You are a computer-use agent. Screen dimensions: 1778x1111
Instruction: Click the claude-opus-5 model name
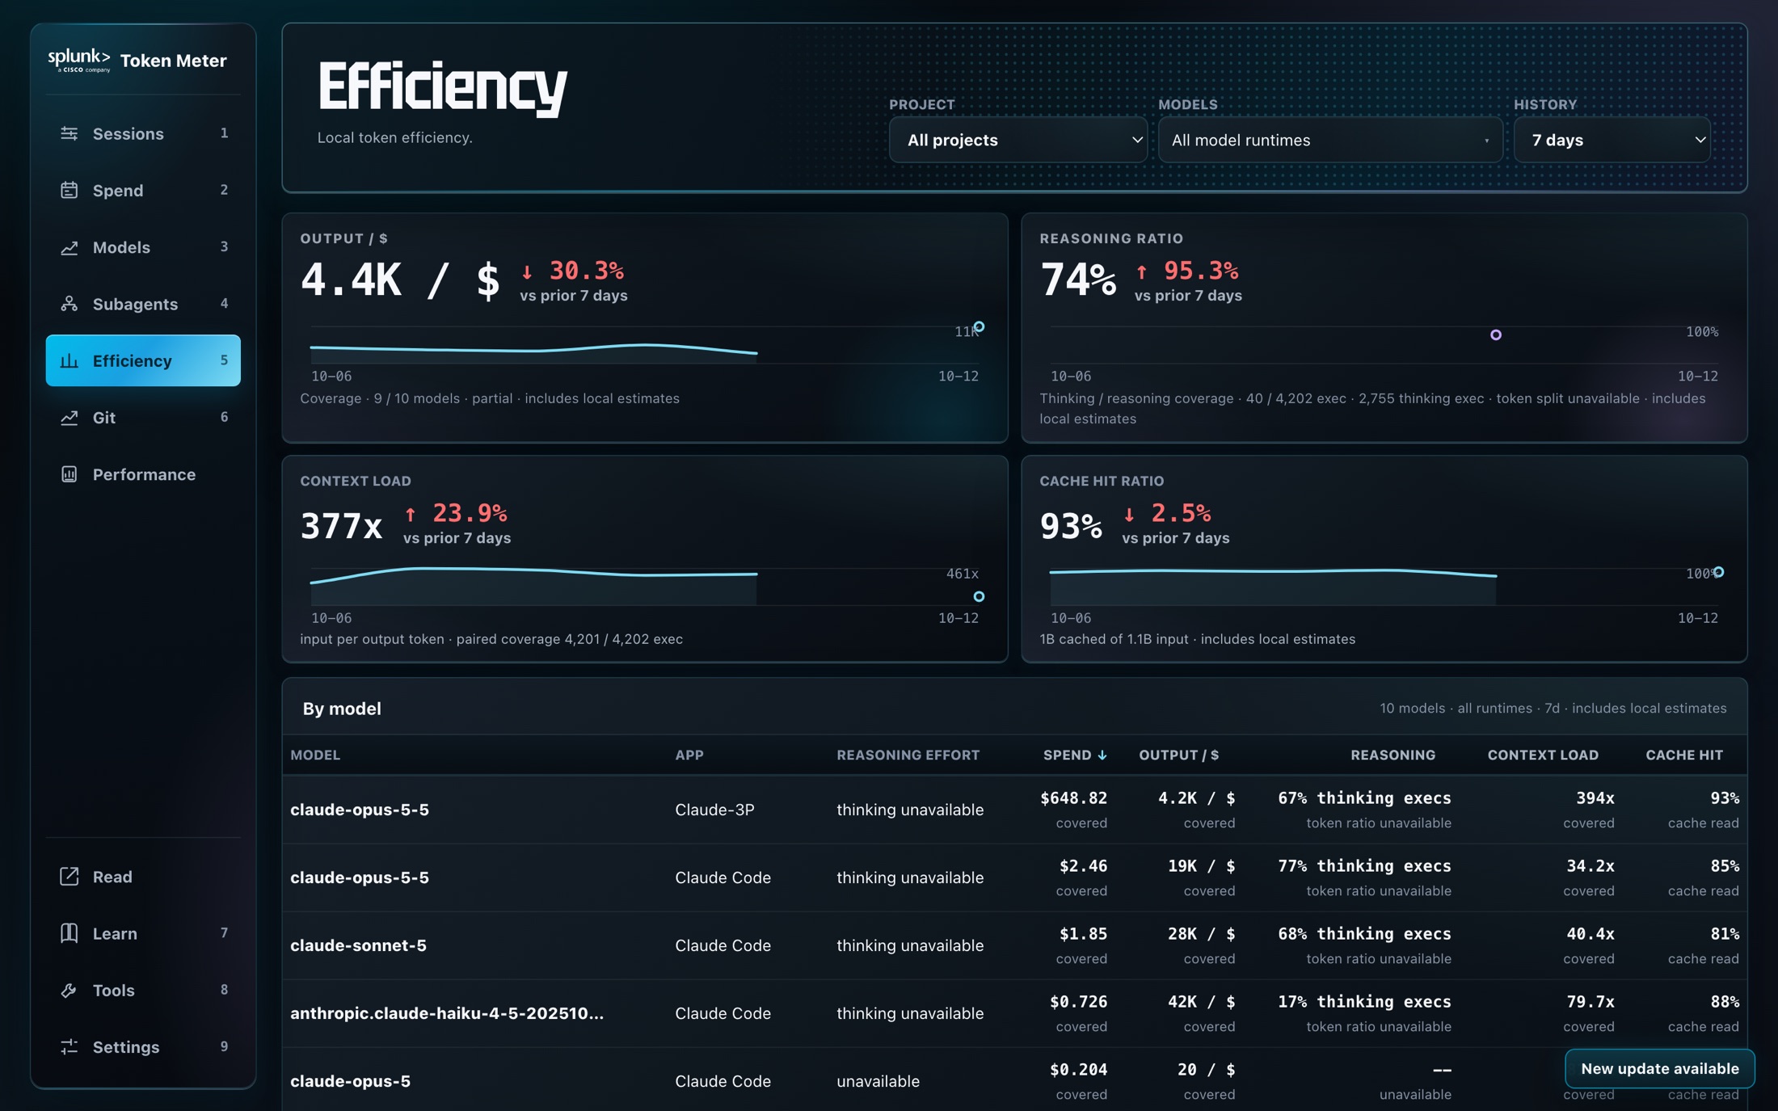pyautogui.click(x=350, y=1080)
